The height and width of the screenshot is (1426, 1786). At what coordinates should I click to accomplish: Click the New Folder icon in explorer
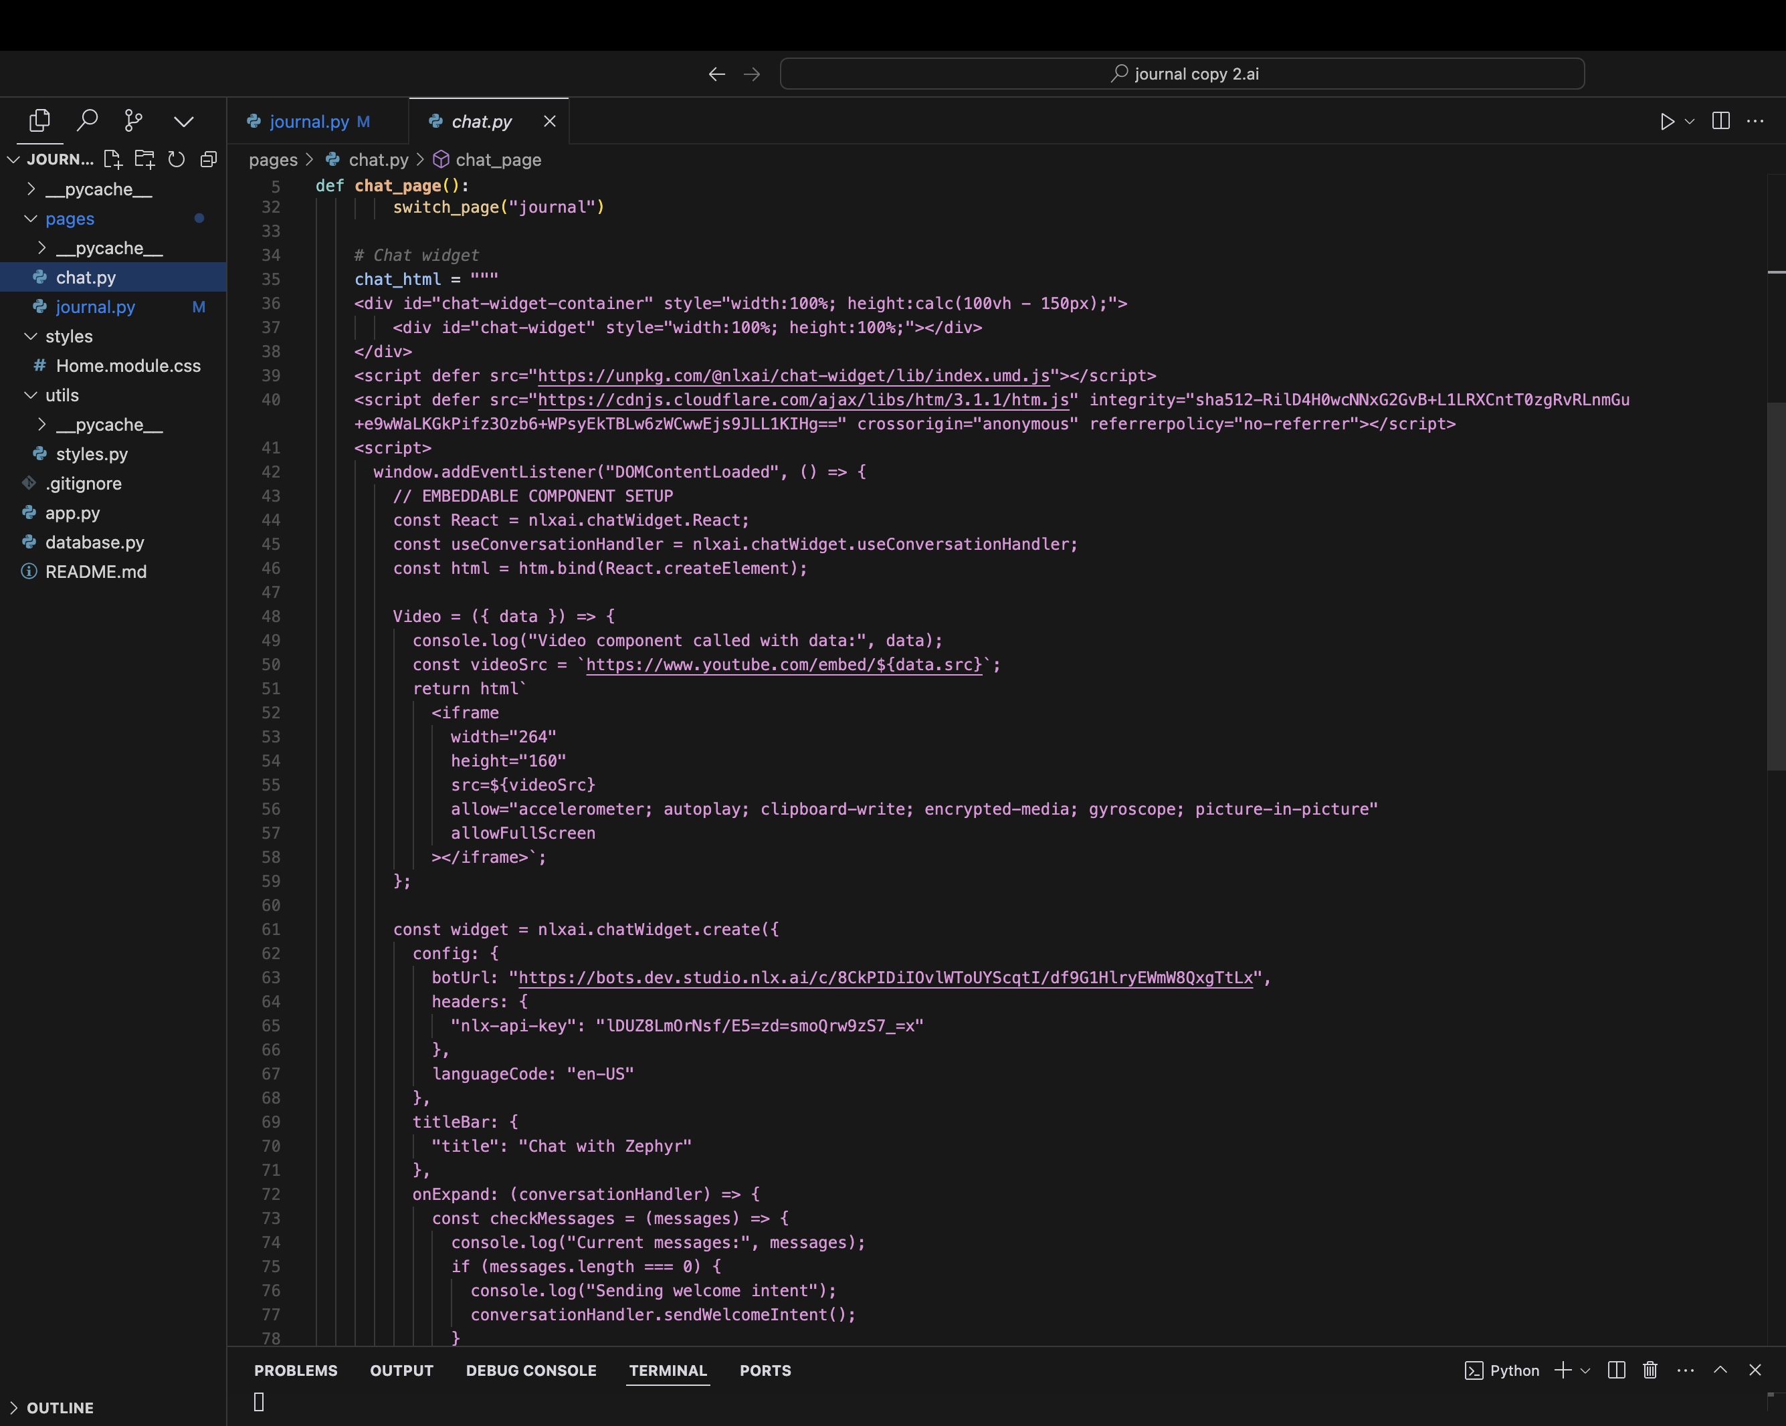click(145, 159)
